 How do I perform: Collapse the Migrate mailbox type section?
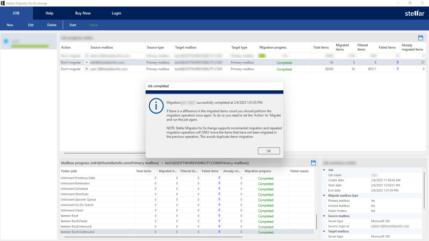[x=324, y=195]
